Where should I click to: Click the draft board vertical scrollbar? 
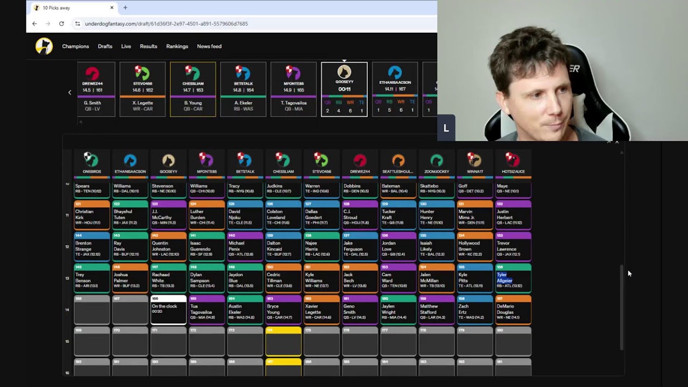[622, 306]
